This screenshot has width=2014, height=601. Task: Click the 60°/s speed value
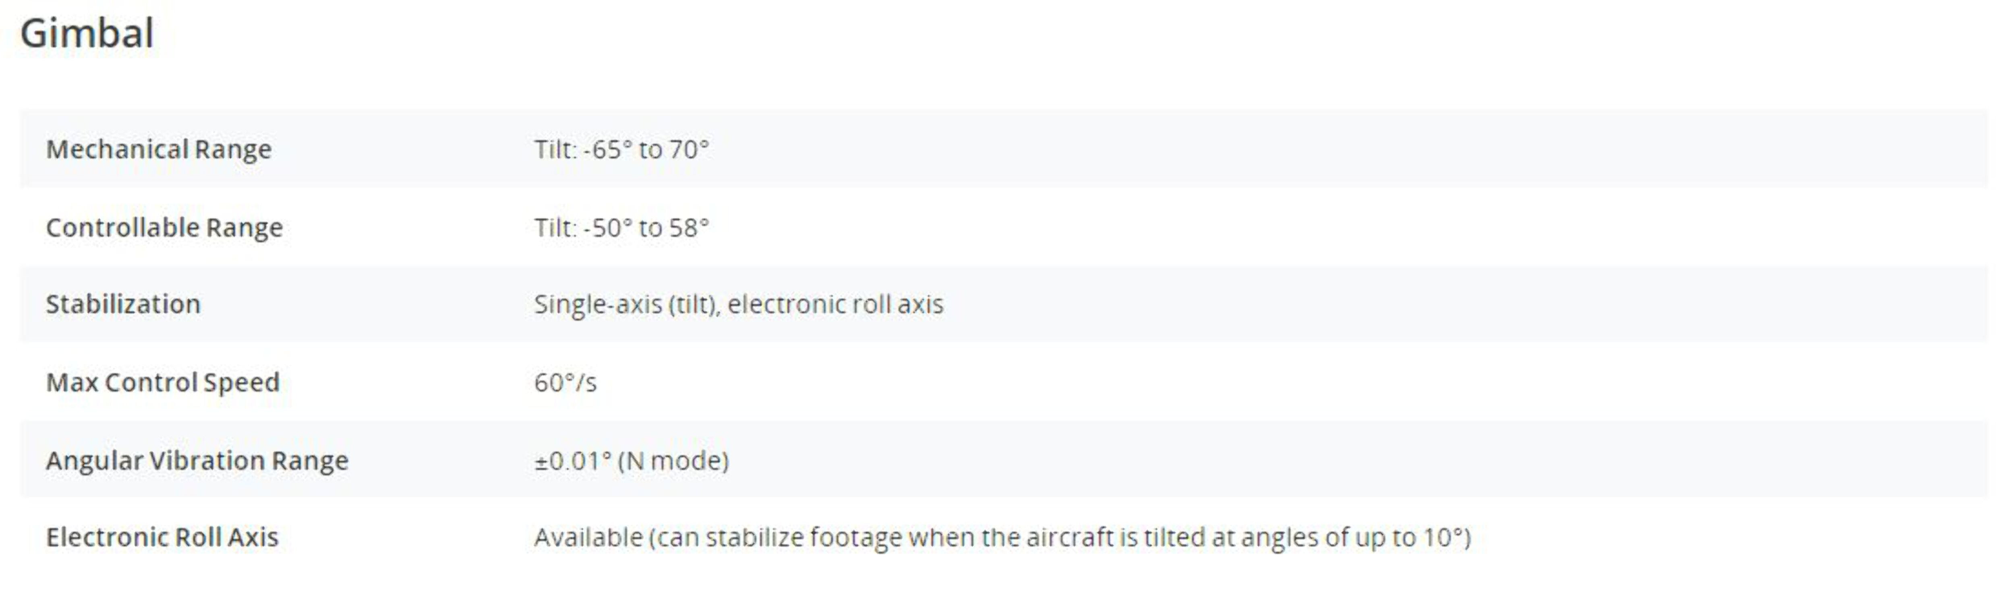point(565,382)
